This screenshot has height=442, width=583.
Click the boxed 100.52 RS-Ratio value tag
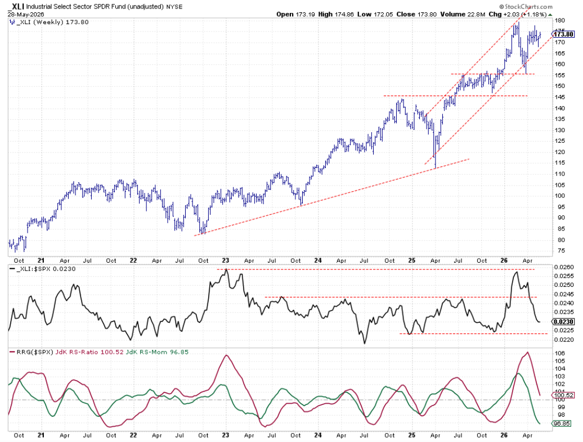[x=564, y=395]
